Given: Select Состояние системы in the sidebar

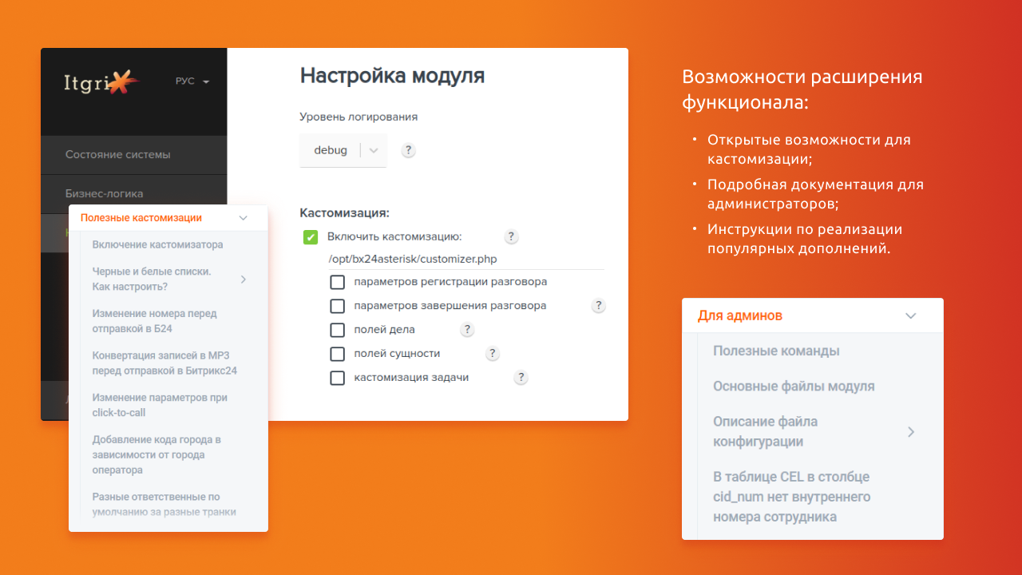Looking at the screenshot, I should pyautogui.click(x=117, y=154).
